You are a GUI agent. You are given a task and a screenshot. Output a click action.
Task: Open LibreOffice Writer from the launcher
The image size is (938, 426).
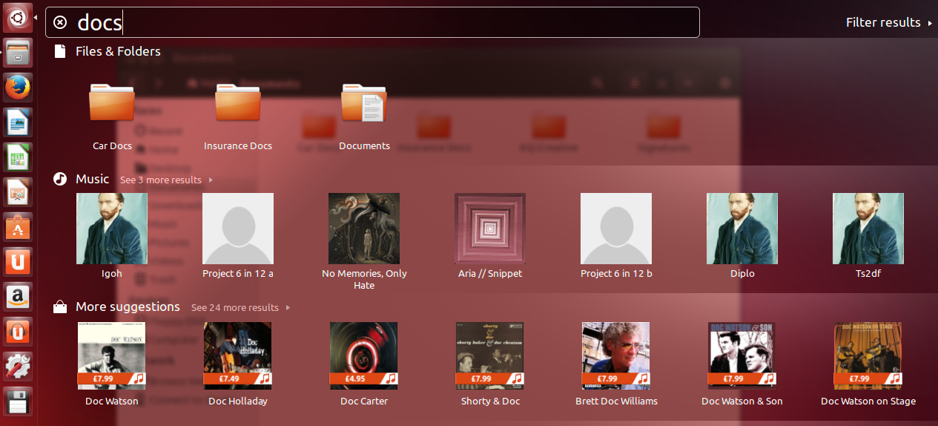coord(19,122)
